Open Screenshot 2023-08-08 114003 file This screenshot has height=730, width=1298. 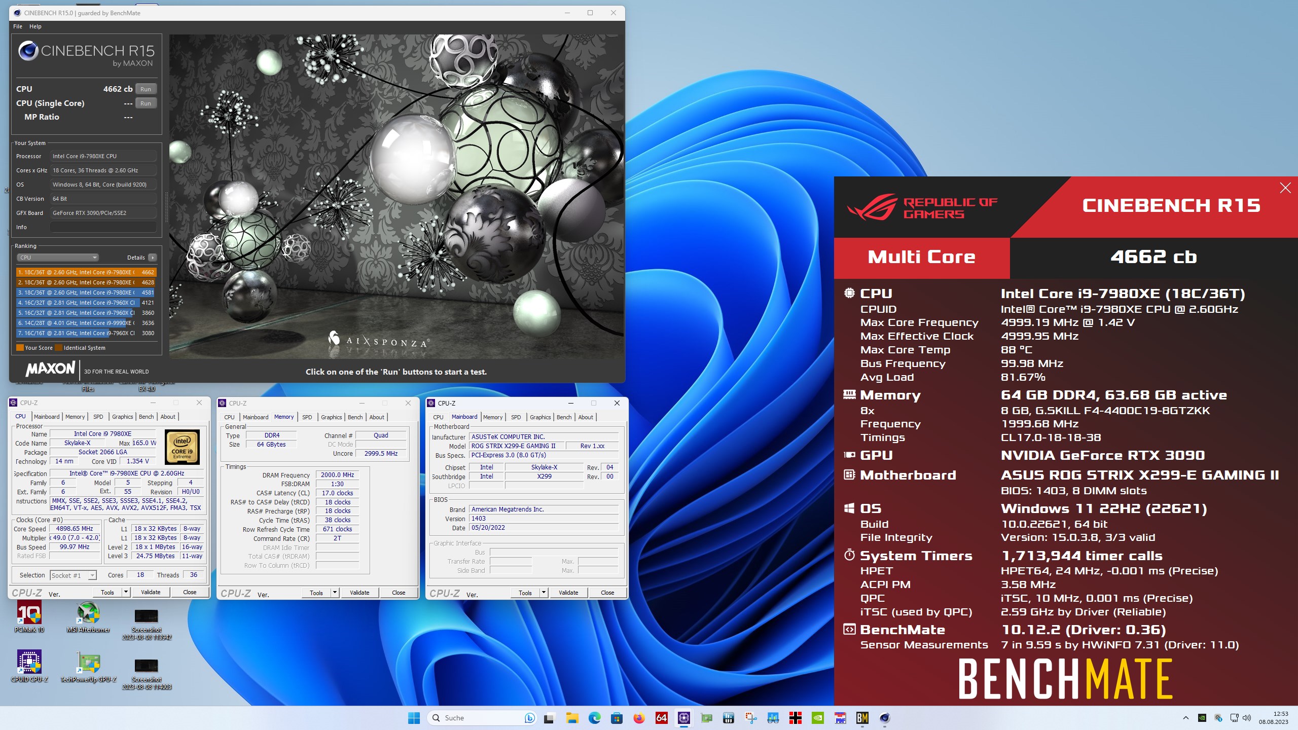tap(147, 674)
